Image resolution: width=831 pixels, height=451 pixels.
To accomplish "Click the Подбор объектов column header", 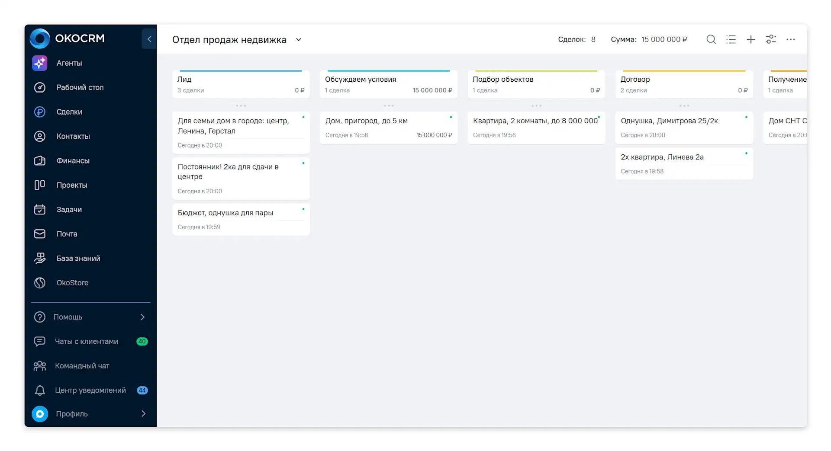I will pos(536,84).
